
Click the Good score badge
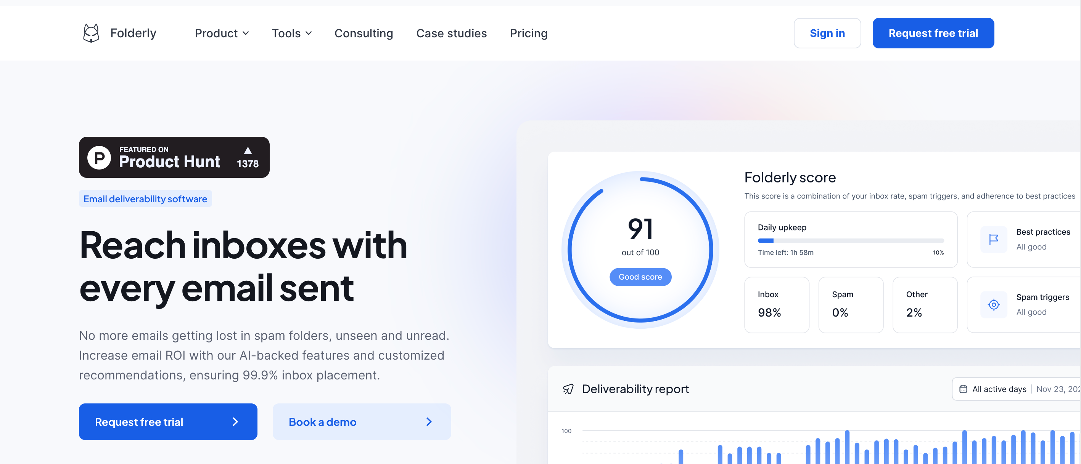point(640,277)
